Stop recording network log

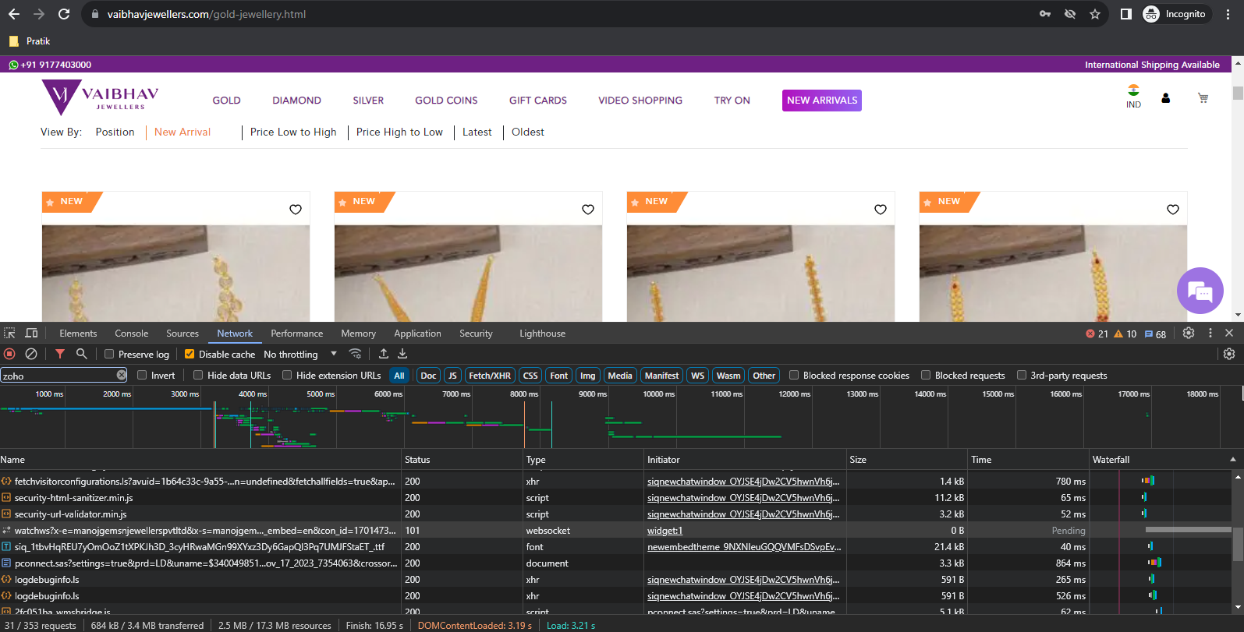pos(9,354)
